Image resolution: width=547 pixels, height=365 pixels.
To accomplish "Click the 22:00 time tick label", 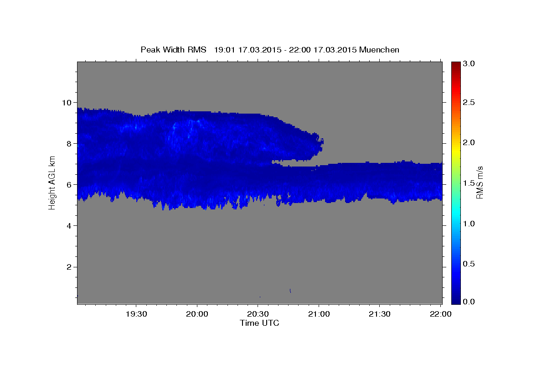I will (x=440, y=314).
